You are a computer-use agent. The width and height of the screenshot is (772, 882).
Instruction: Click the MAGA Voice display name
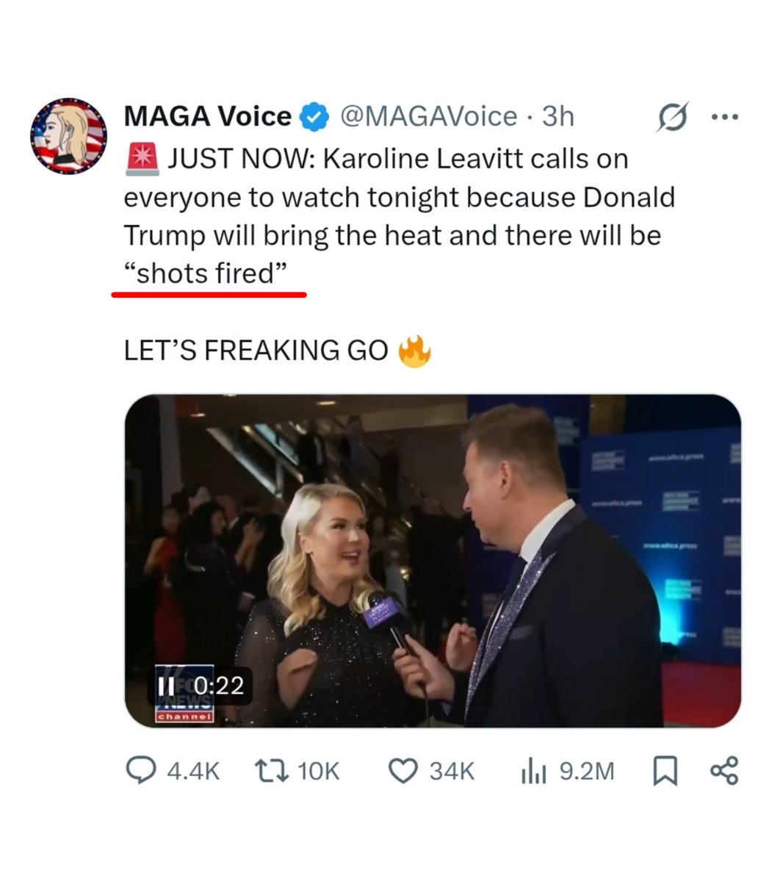point(208,117)
